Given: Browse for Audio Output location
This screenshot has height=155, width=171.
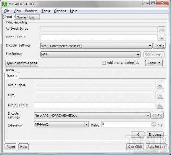Looking at the screenshot, I should [160, 105].
